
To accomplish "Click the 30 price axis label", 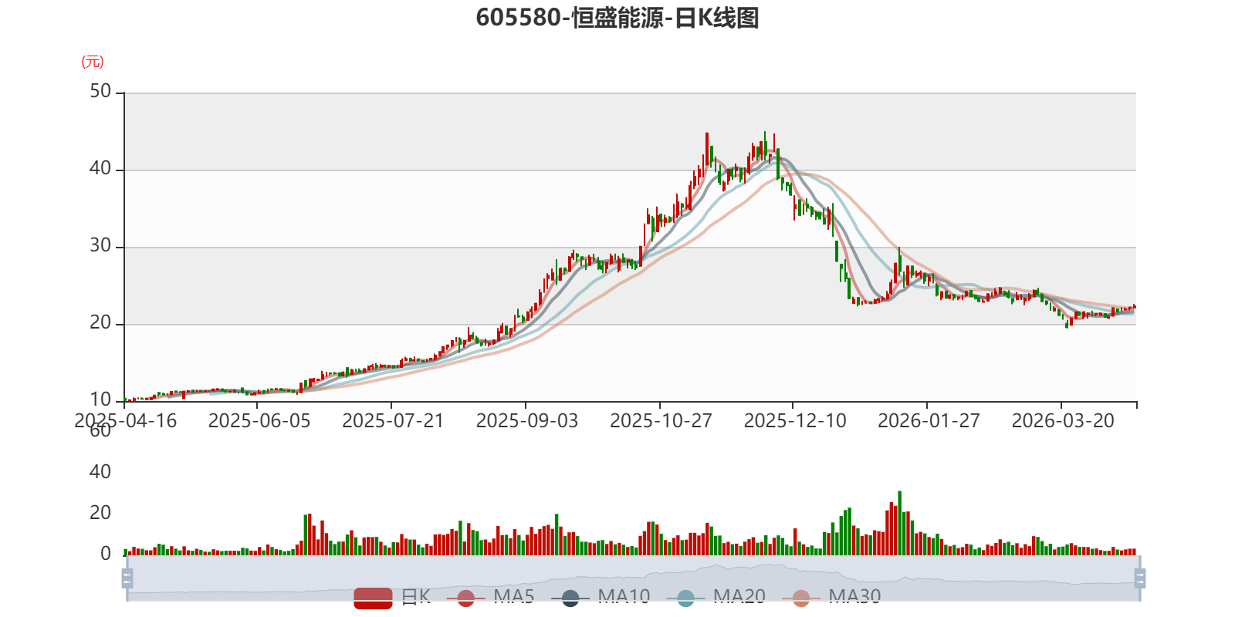I will 100,246.
